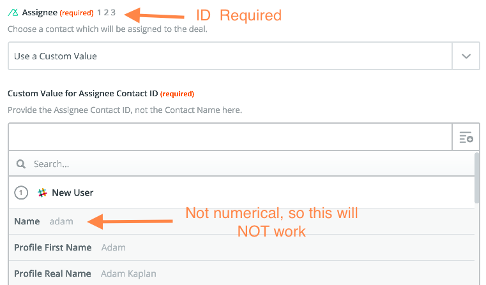Click the Slack logo next to New User
Viewport: 486px width, 285px height.
pos(42,193)
